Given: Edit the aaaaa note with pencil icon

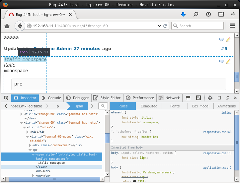Looking at the screenshot, I should (228, 39).
